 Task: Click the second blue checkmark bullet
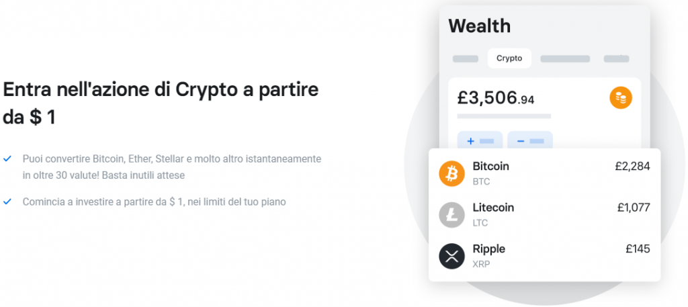point(7,202)
